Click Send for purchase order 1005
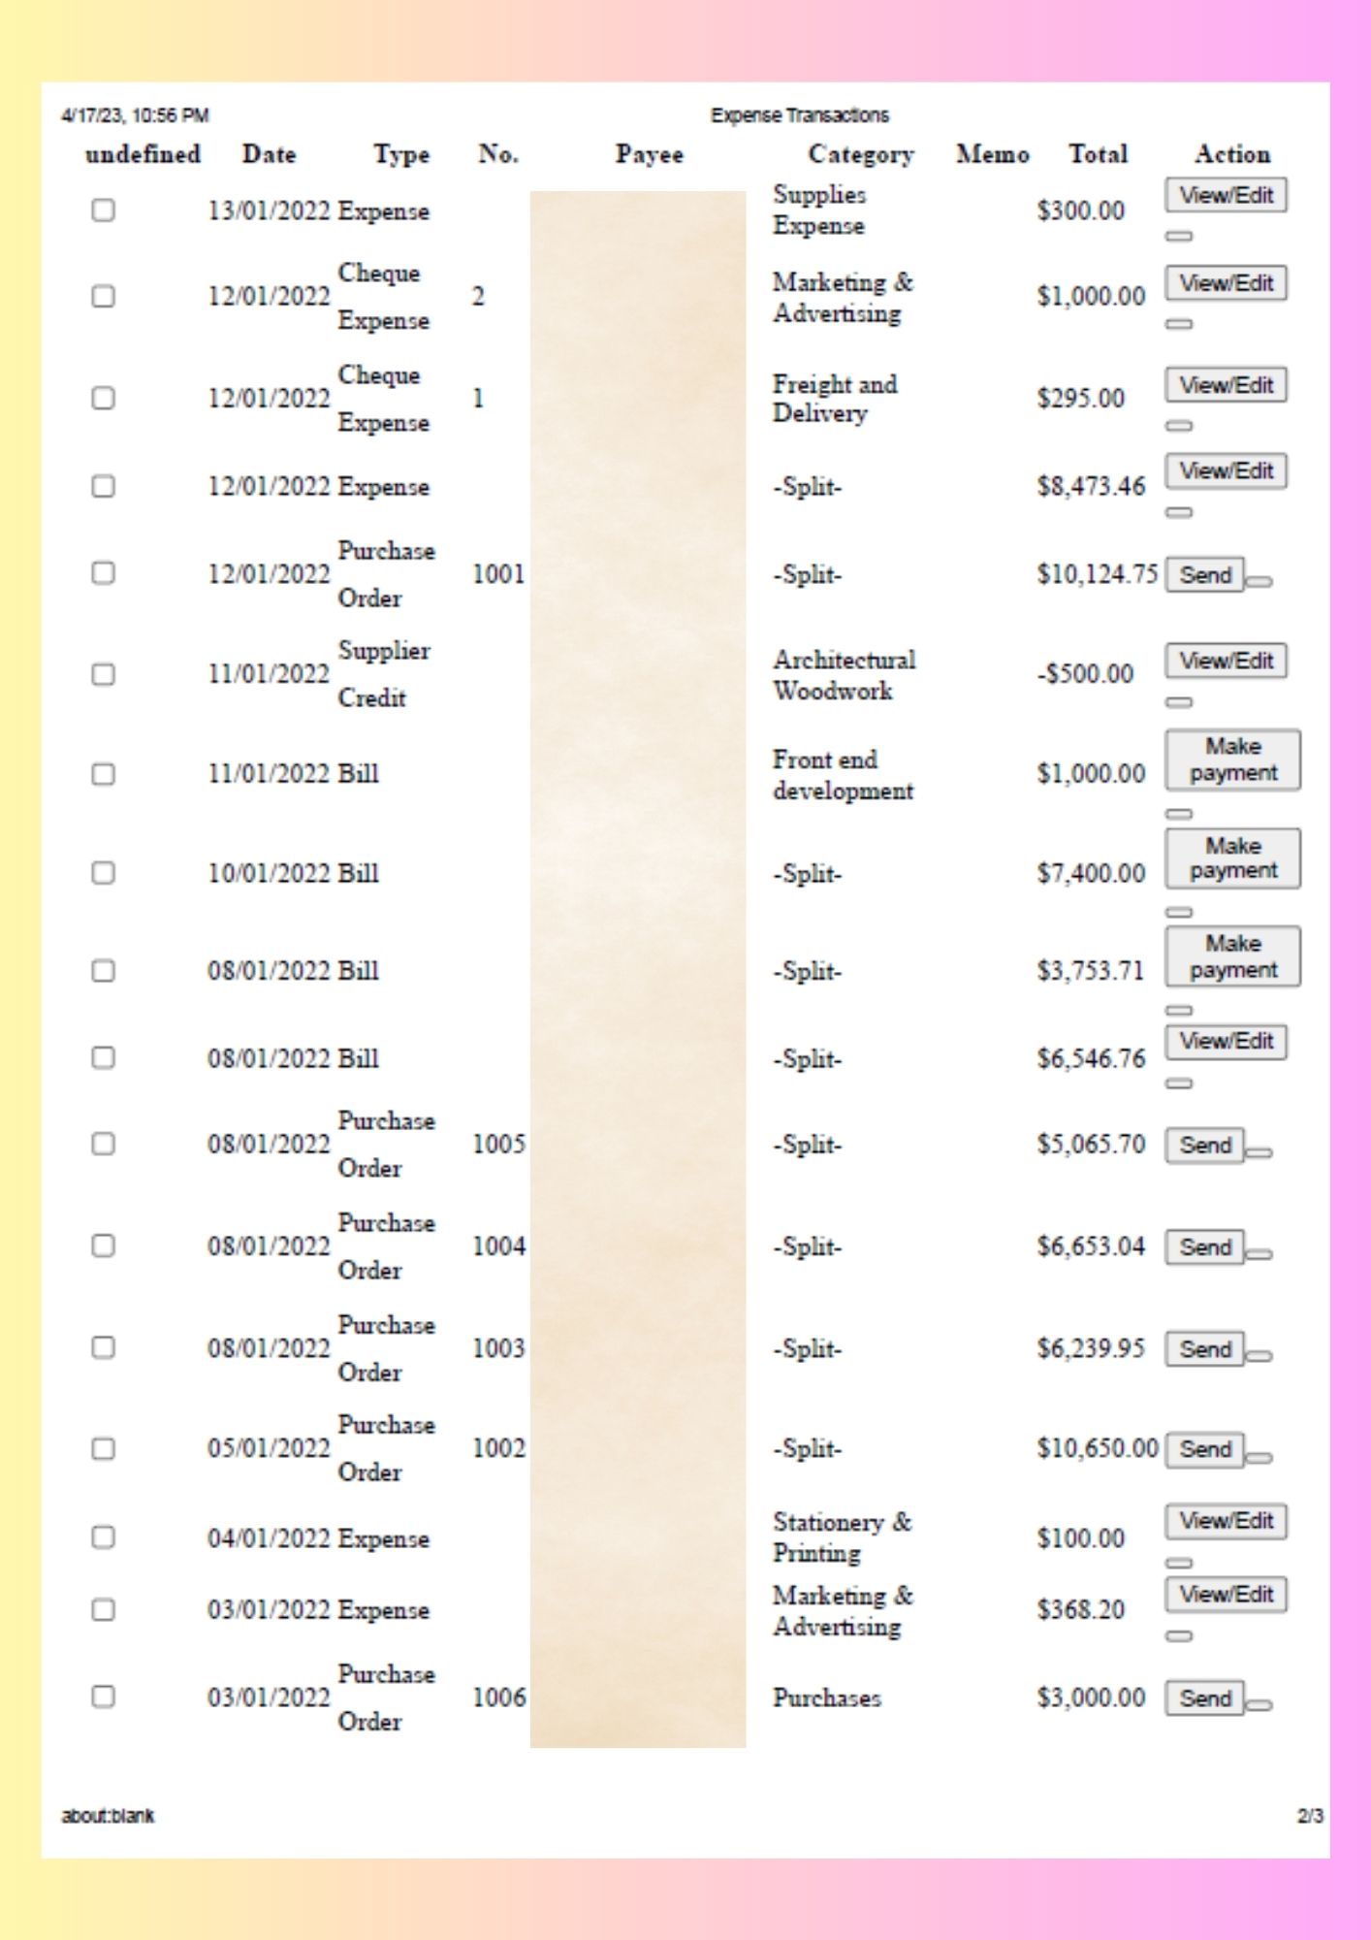The height and width of the screenshot is (1940, 1371). 1204,1146
